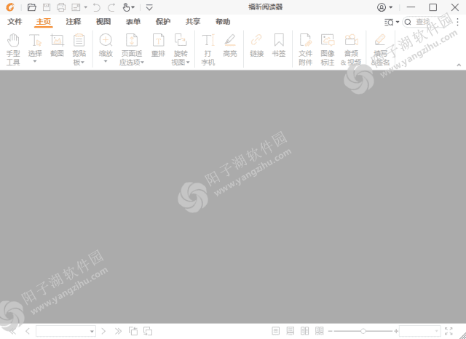Switch to the View (视图) tab
466x339 pixels.
[103, 22]
